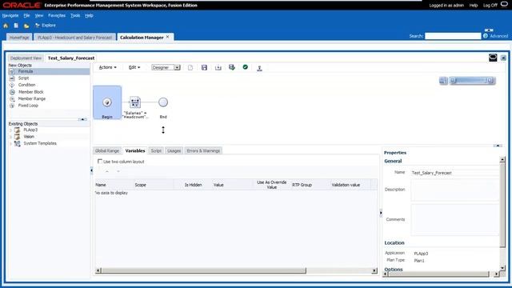Click the Validate and Deploy icon
Viewport: 512px width, 288px height.
point(232,67)
